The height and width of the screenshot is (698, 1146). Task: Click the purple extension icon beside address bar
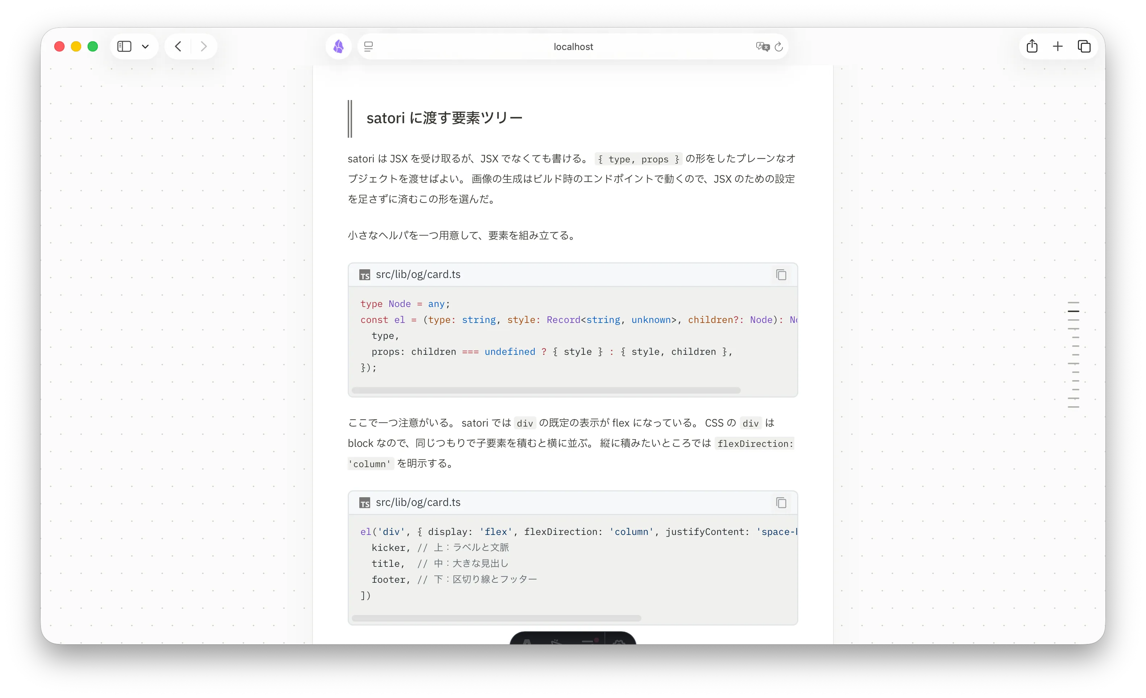(339, 46)
